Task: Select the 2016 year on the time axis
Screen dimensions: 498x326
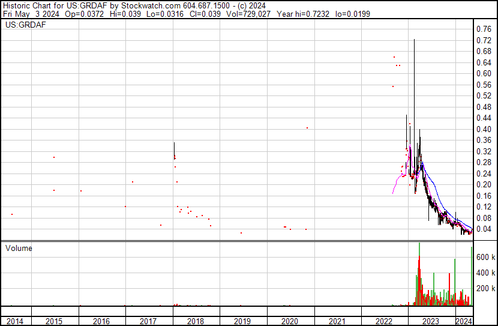Action: 101,321
